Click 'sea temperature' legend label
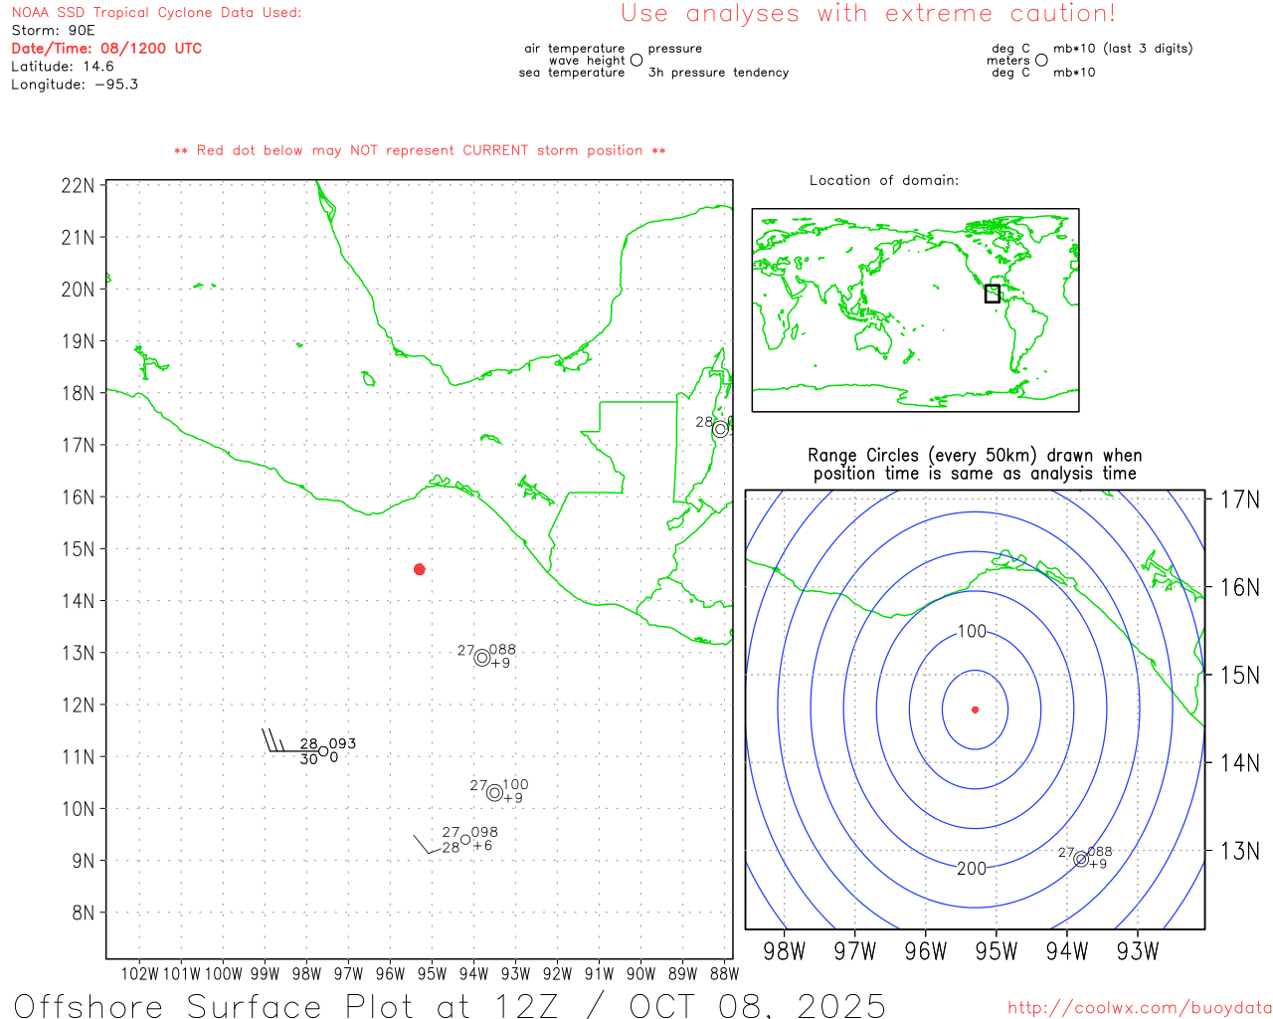Screen dimensions: 1273x1019 [572, 73]
